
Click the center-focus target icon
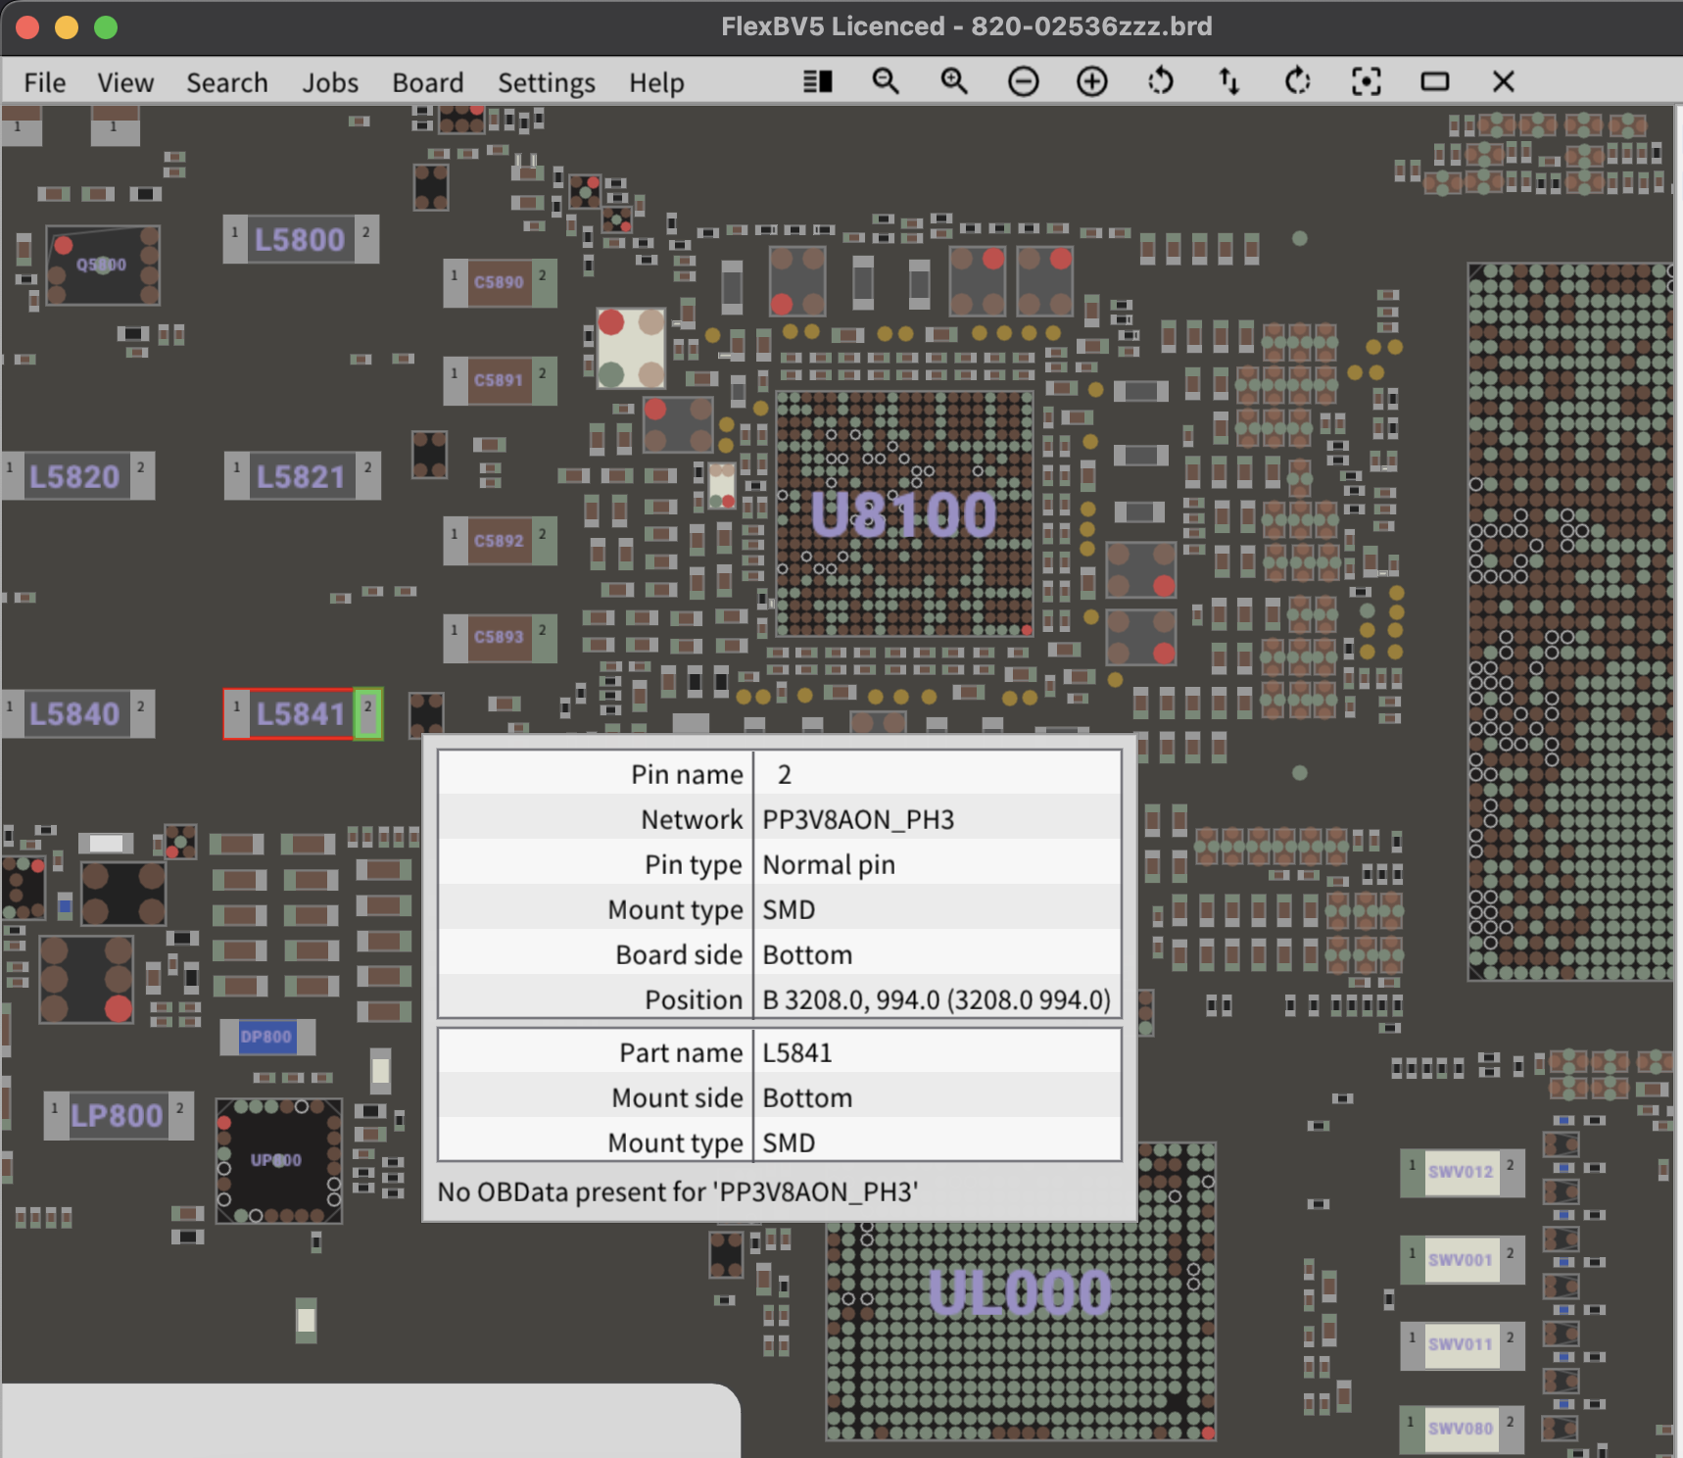coord(1366,81)
